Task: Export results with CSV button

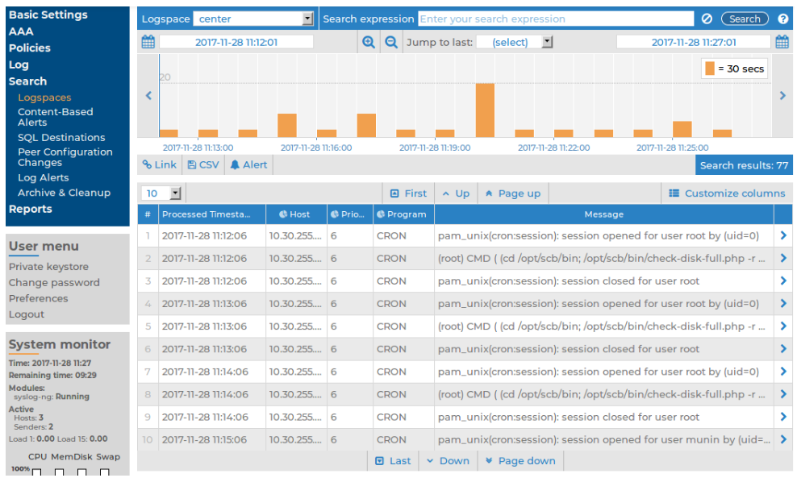Action: pos(203,164)
